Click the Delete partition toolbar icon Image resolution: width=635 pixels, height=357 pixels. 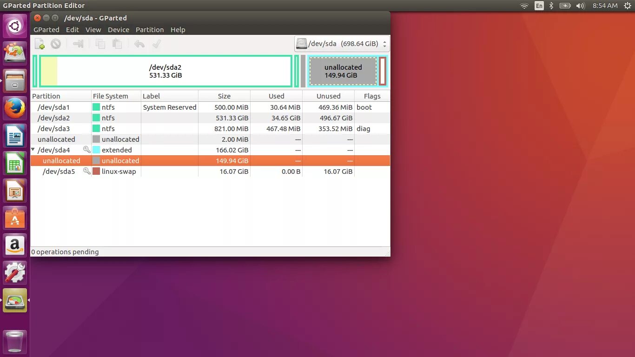[x=56, y=44]
